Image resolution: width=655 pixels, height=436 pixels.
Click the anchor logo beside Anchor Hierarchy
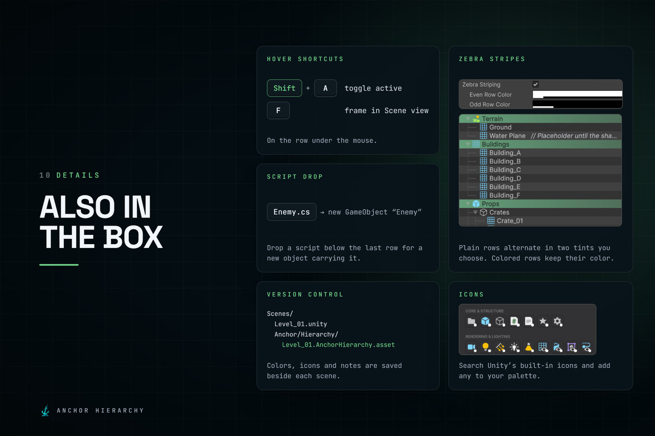tap(45, 410)
